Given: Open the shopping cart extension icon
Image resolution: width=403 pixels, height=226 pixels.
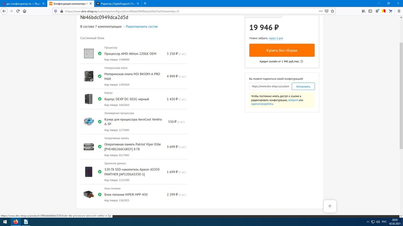Looking at the screenshot, I should (391, 11).
